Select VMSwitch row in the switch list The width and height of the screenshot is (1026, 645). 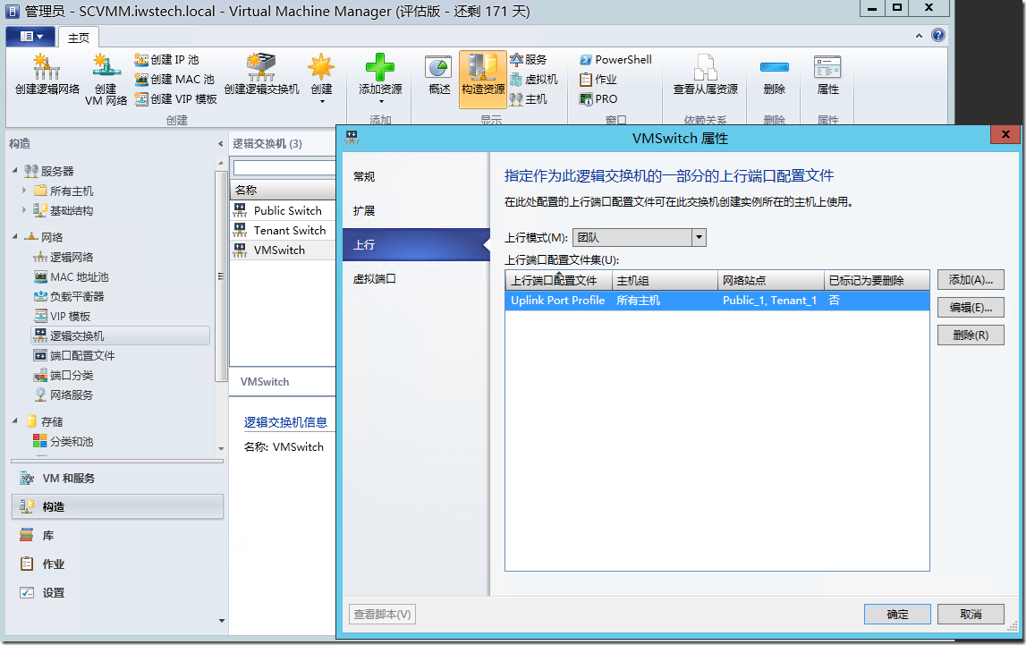[284, 250]
